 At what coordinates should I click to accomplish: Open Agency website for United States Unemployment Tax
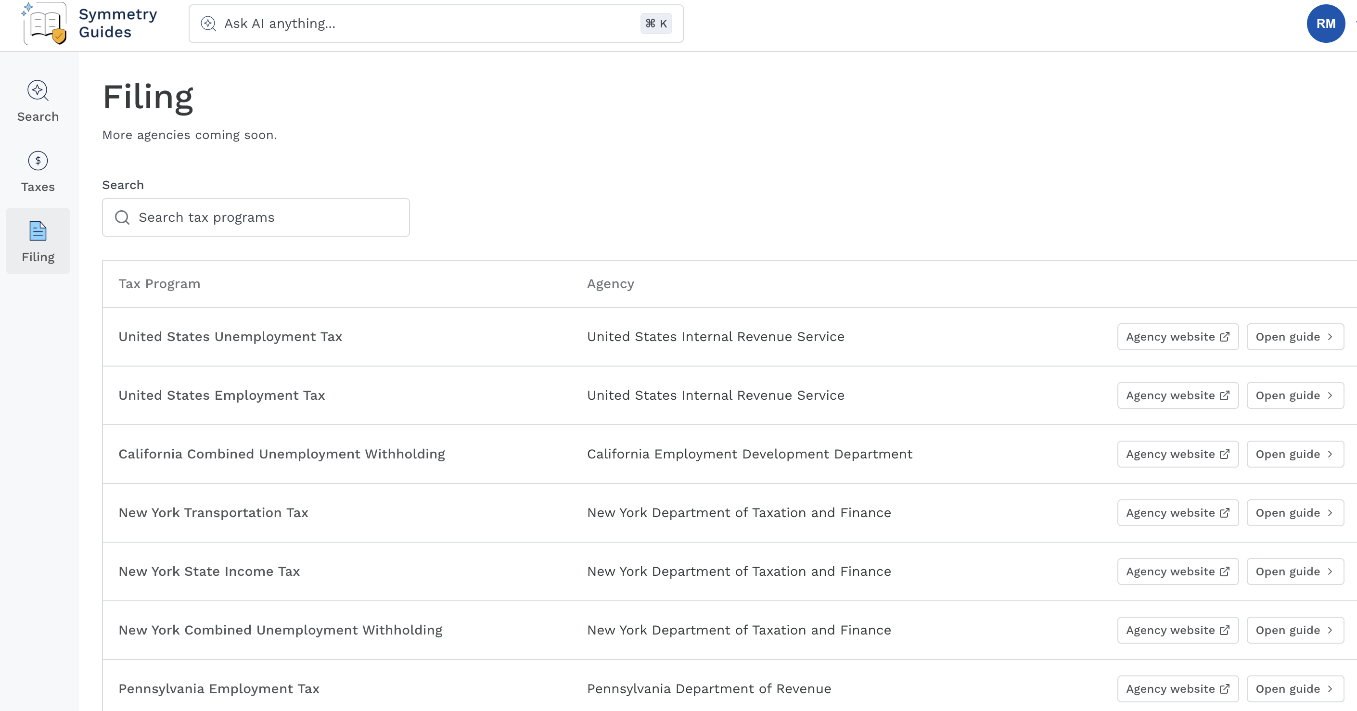click(x=1178, y=337)
